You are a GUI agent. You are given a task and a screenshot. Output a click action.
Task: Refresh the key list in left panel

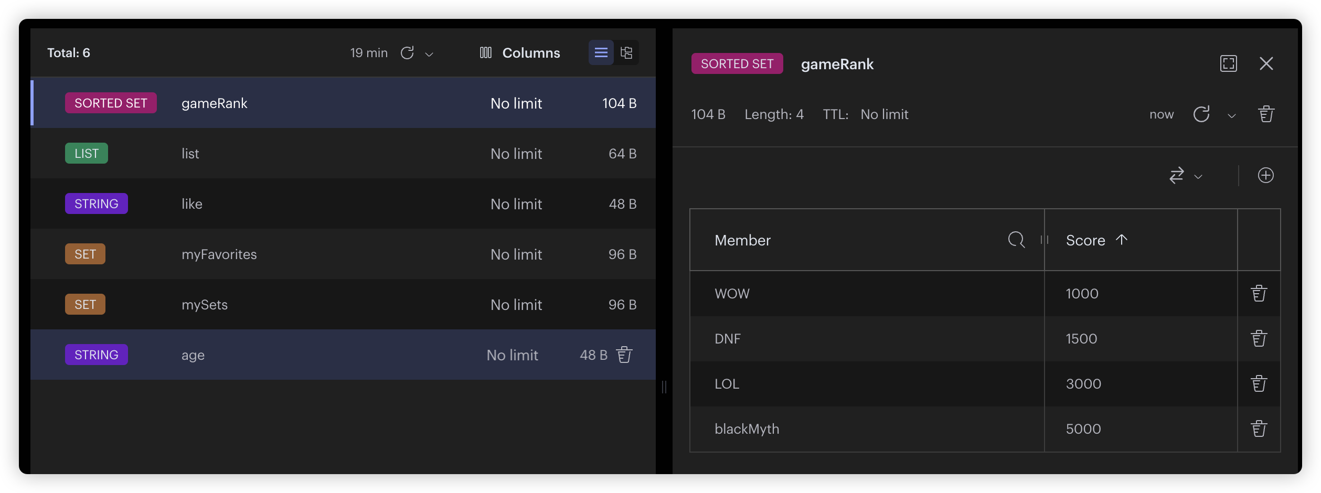(x=407, y=53)
